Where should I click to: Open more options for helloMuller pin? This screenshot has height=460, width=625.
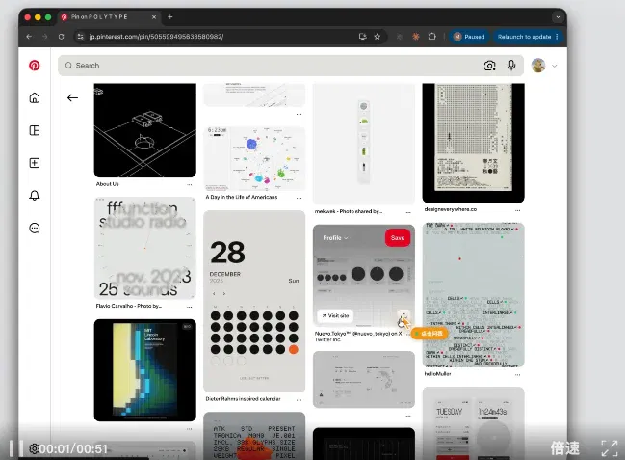pos(517,374)
